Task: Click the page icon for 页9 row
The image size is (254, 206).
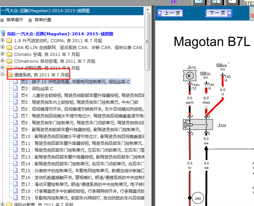Action: click(16, 129)
